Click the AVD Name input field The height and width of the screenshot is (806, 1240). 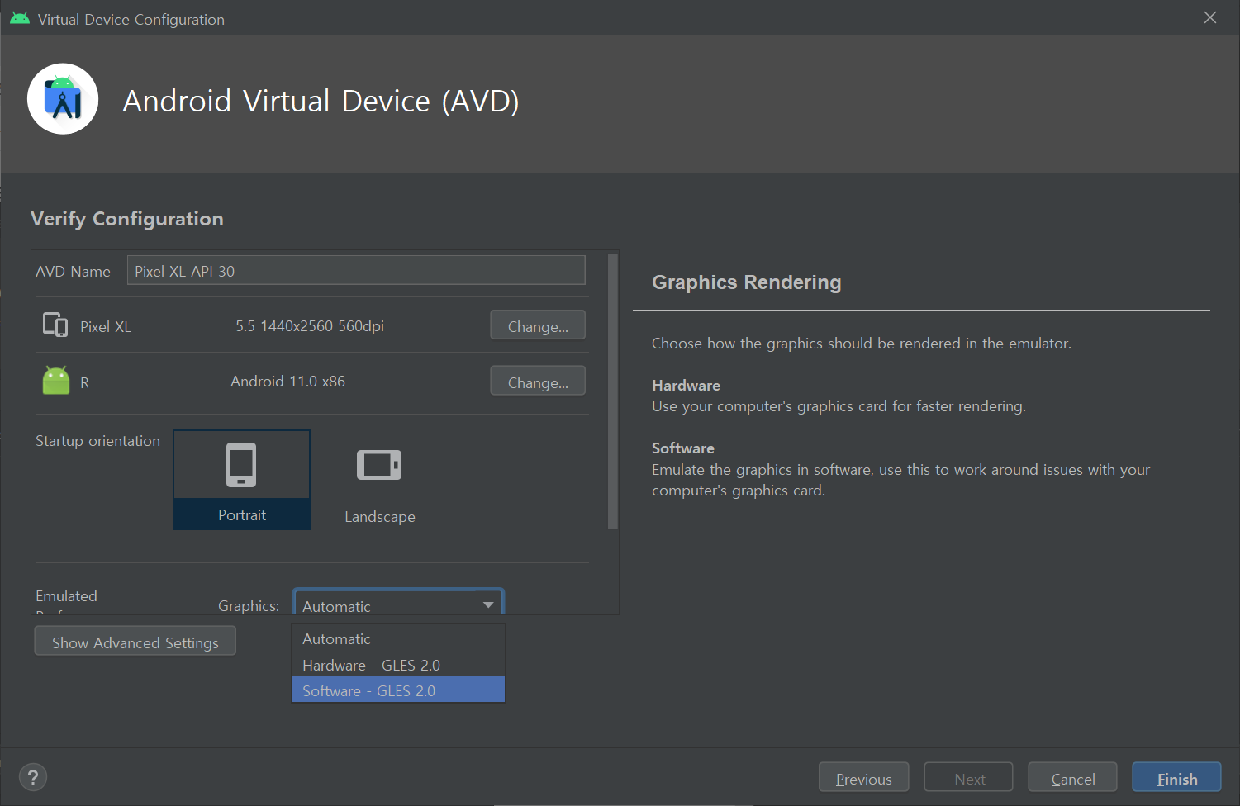[356, 271]
